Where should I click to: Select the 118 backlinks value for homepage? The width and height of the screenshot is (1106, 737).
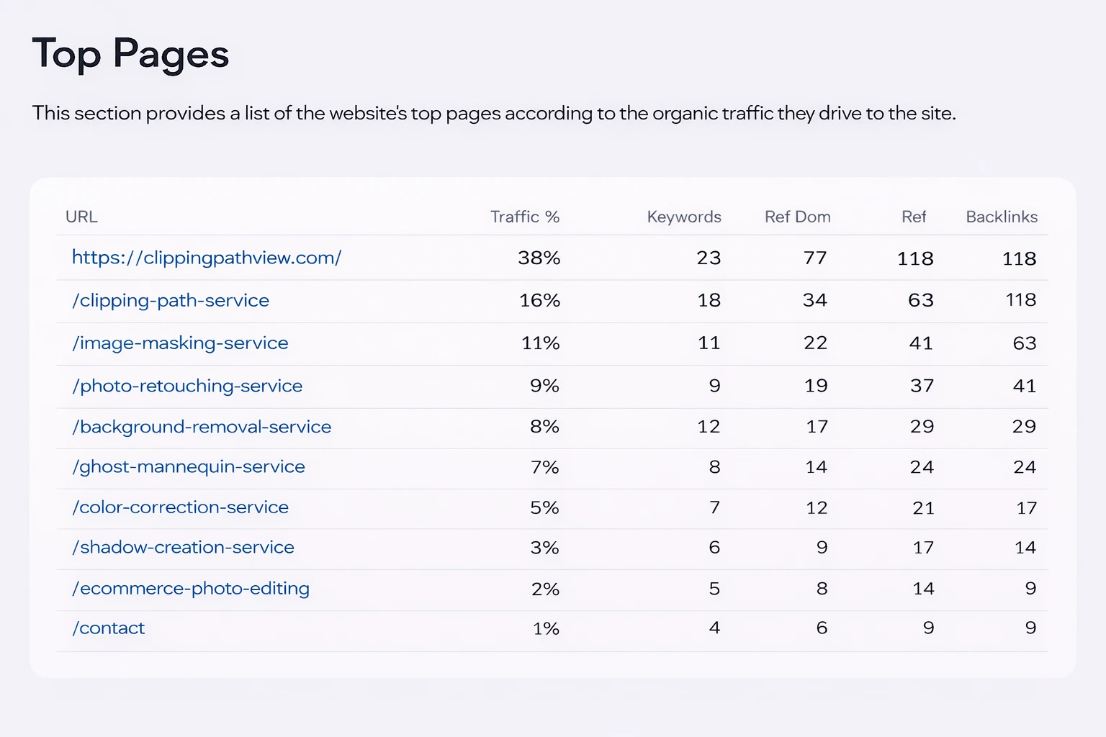(1018, 258)
